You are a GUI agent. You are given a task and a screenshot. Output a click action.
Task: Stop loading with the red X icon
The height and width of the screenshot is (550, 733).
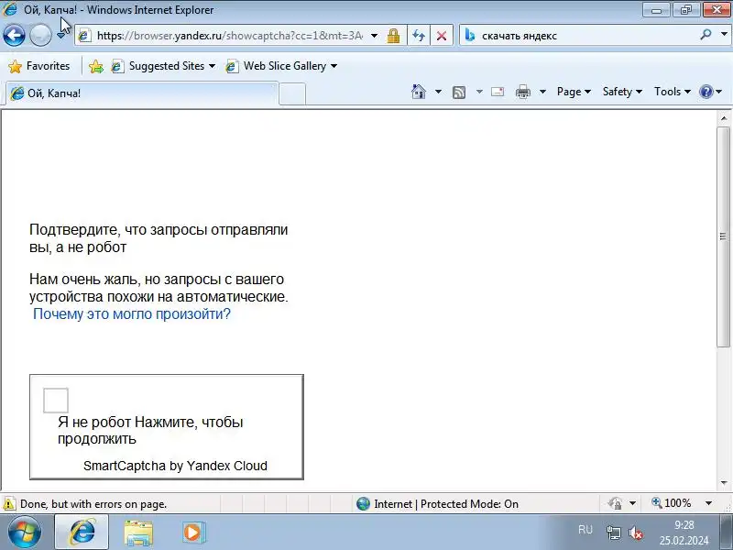441,36
